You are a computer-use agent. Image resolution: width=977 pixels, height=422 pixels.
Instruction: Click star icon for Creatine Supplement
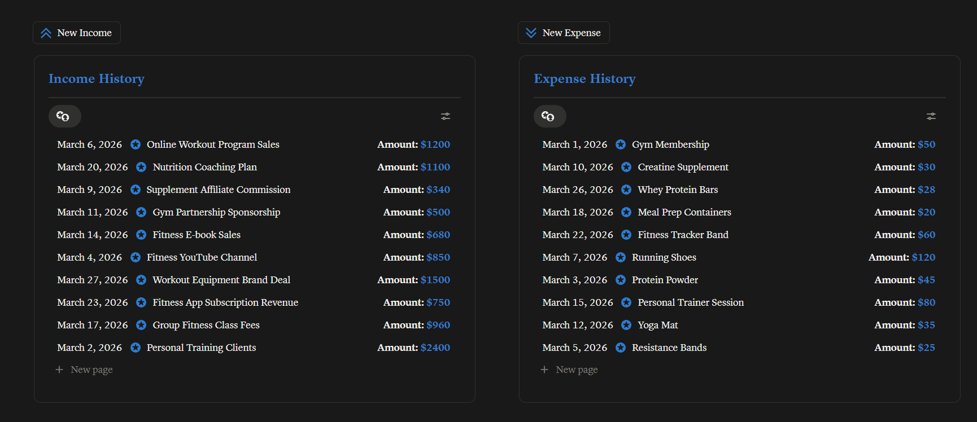tap(626, 167)
